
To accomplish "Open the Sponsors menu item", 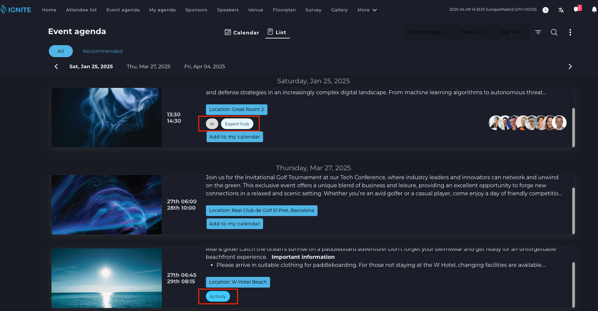I will (x=196, y=10).
